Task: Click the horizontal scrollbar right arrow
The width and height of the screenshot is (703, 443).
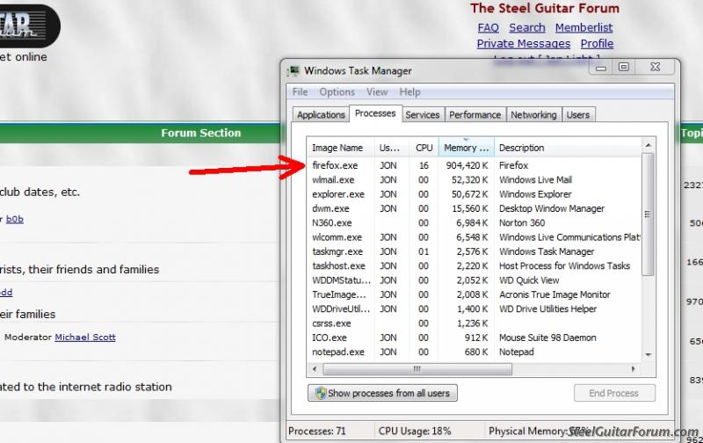Action: tap(633, 369)
